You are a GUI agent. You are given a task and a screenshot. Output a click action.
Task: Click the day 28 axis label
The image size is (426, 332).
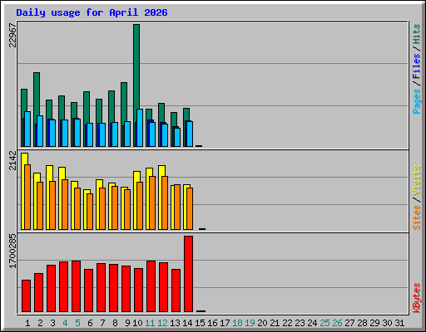point(362,323)
